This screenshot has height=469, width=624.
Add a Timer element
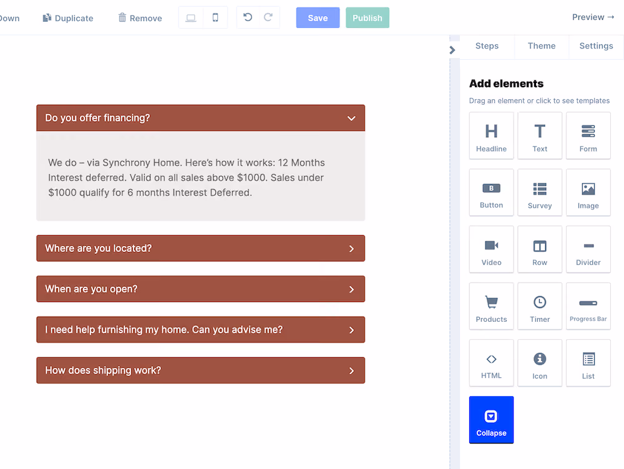tap(540, 306)
